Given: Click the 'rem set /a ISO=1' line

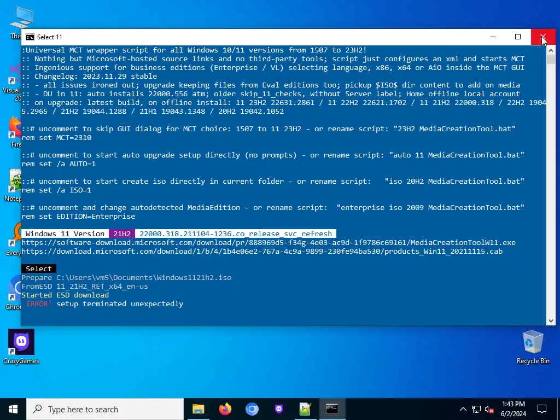Looking at the screenshot, I should pyautogui.click(x=56, y=190).
